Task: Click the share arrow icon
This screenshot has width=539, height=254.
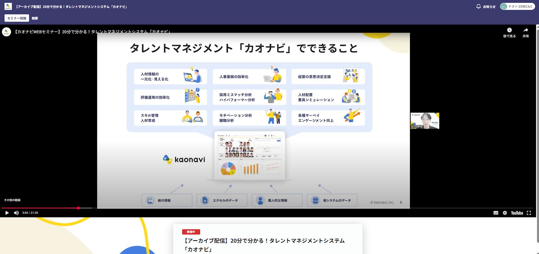Action: pos(526,32)
